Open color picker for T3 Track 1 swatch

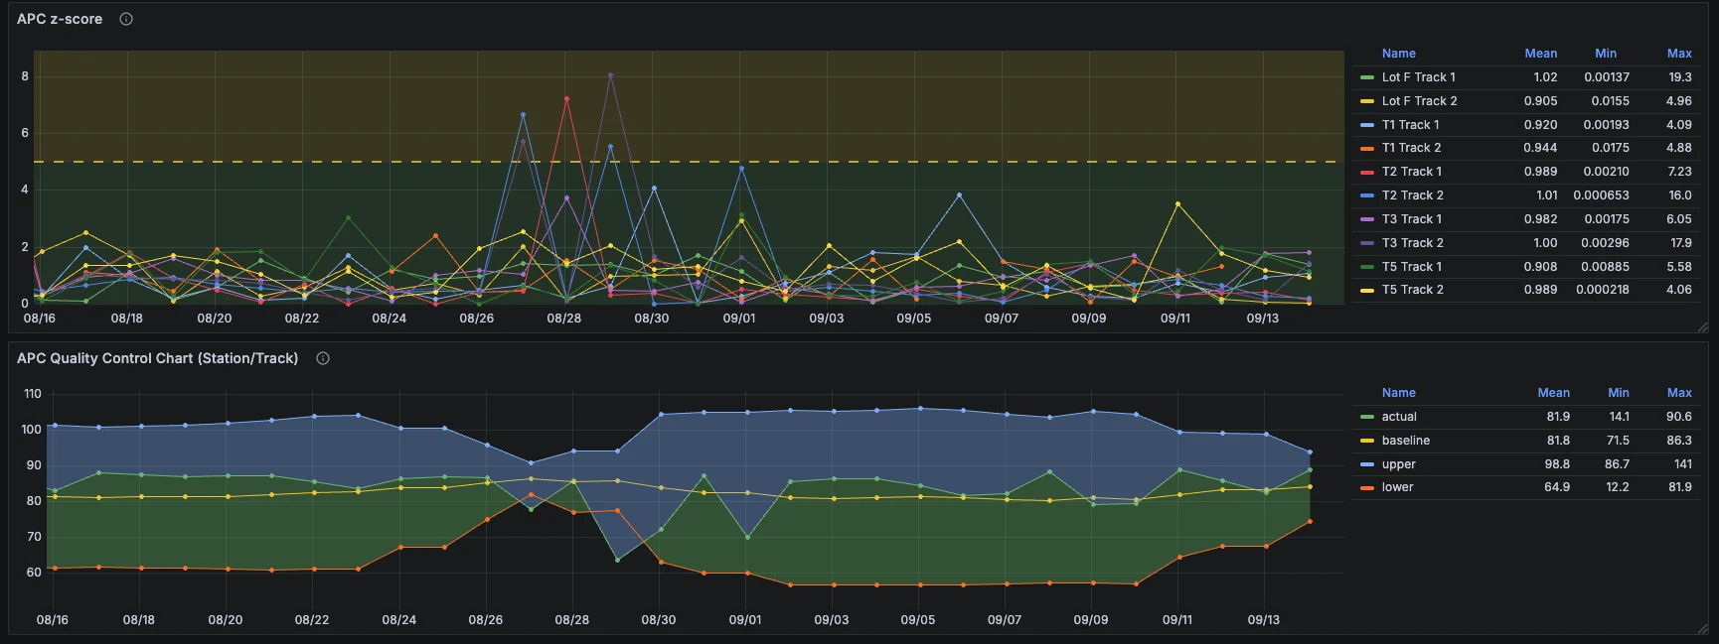point(1366,219)
